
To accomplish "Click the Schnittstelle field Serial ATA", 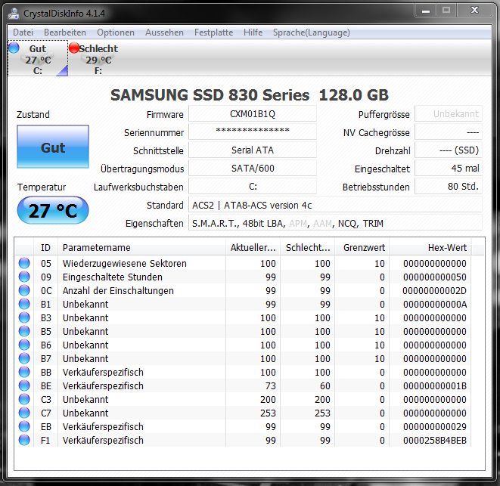I will [253, 150].
